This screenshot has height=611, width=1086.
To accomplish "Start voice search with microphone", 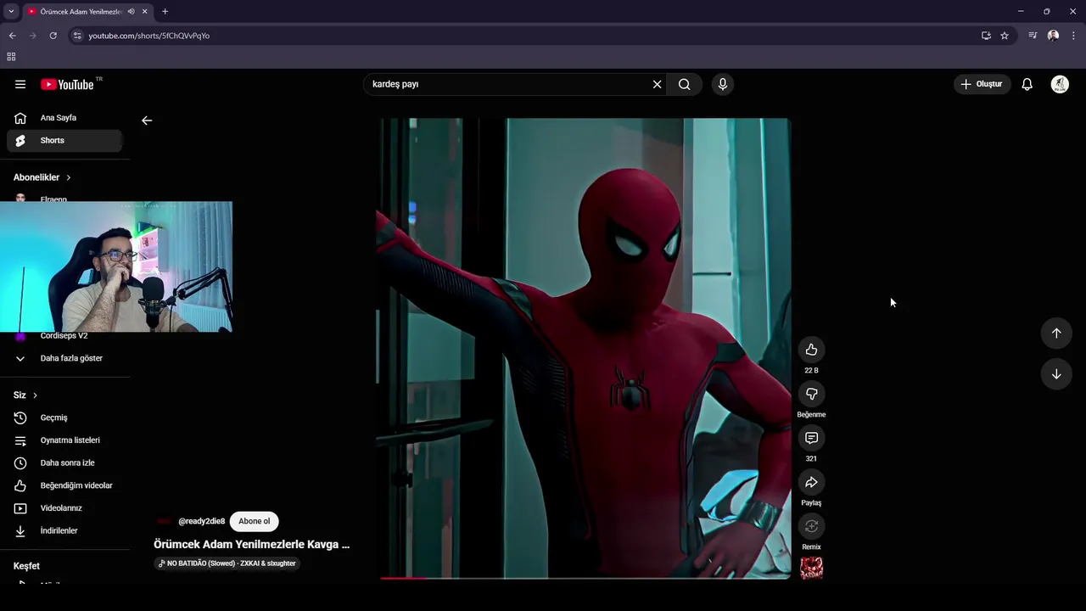I will pyautogui.click(x=723, y=84).
